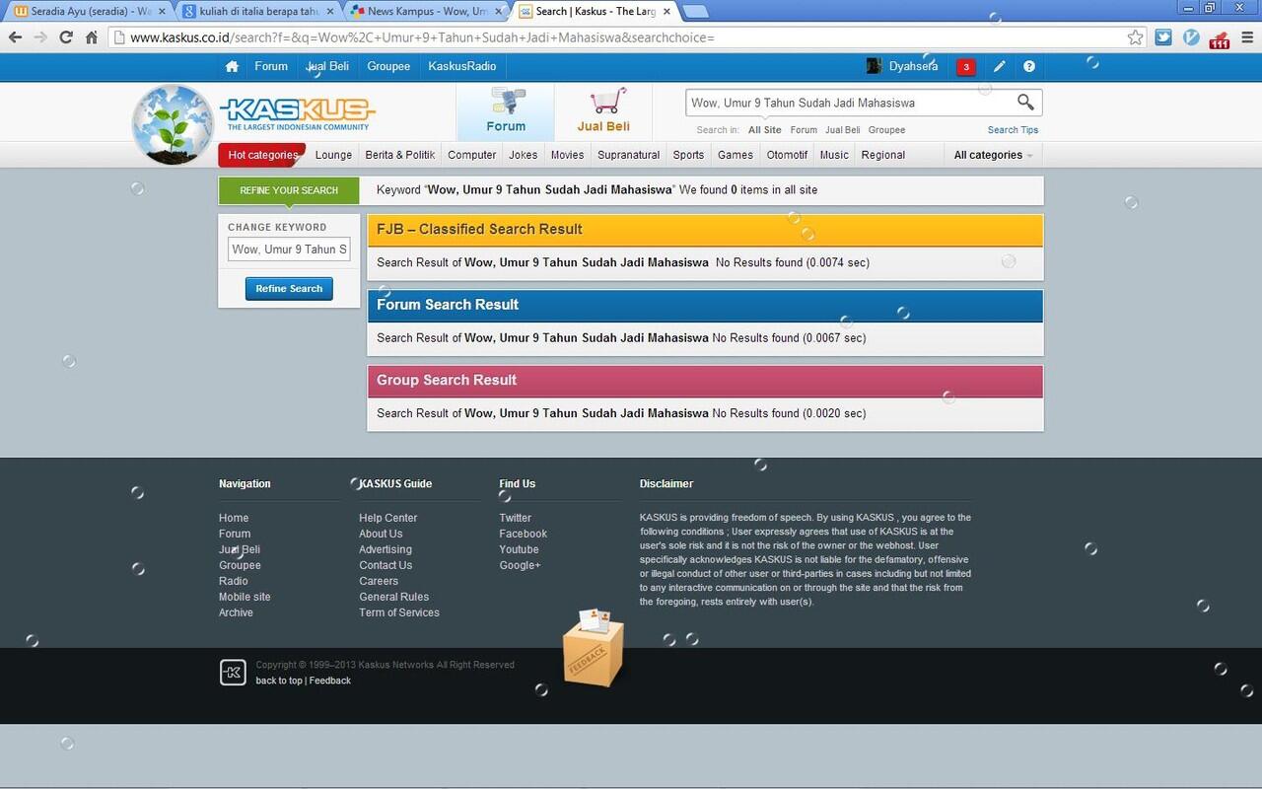Open the Games category
Viewport: 1262px width, 789px height.
click(x=736, y=155)
